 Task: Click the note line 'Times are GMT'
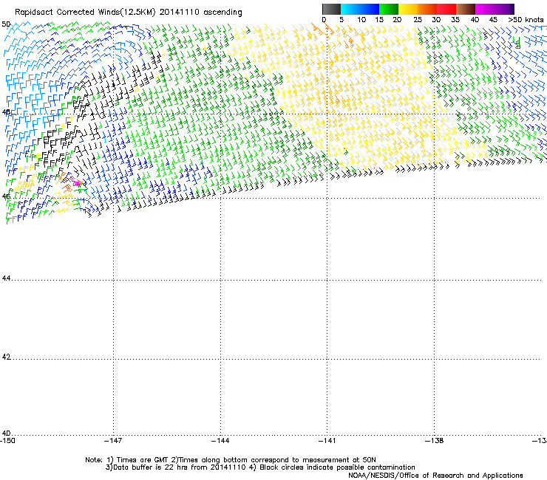(x=141, y=460)
